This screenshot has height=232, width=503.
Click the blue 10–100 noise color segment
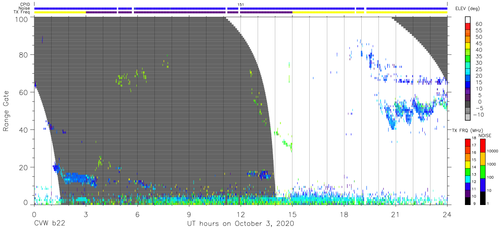483,185
